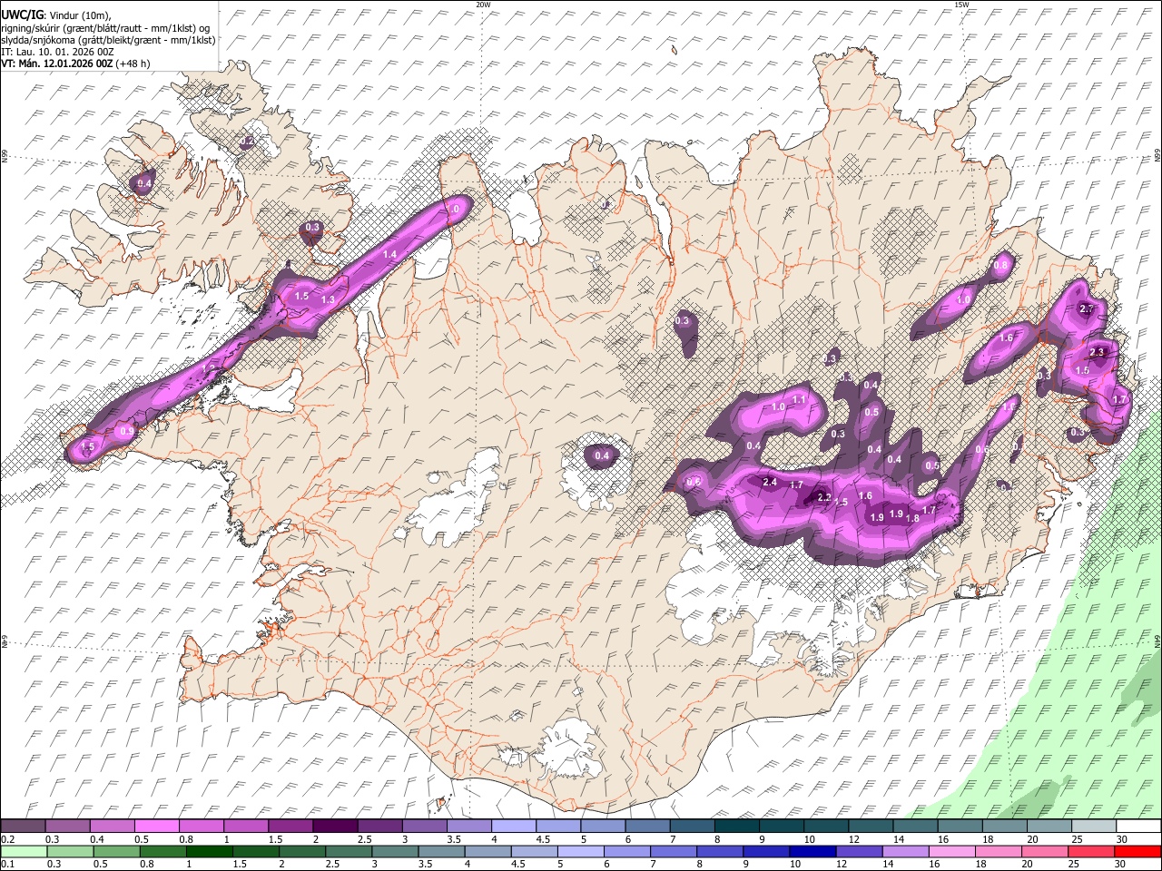Select the white swatch after 30 in the upper legend
Viewport: 1162px width, 871px height.
click(x=1137, y=827)
